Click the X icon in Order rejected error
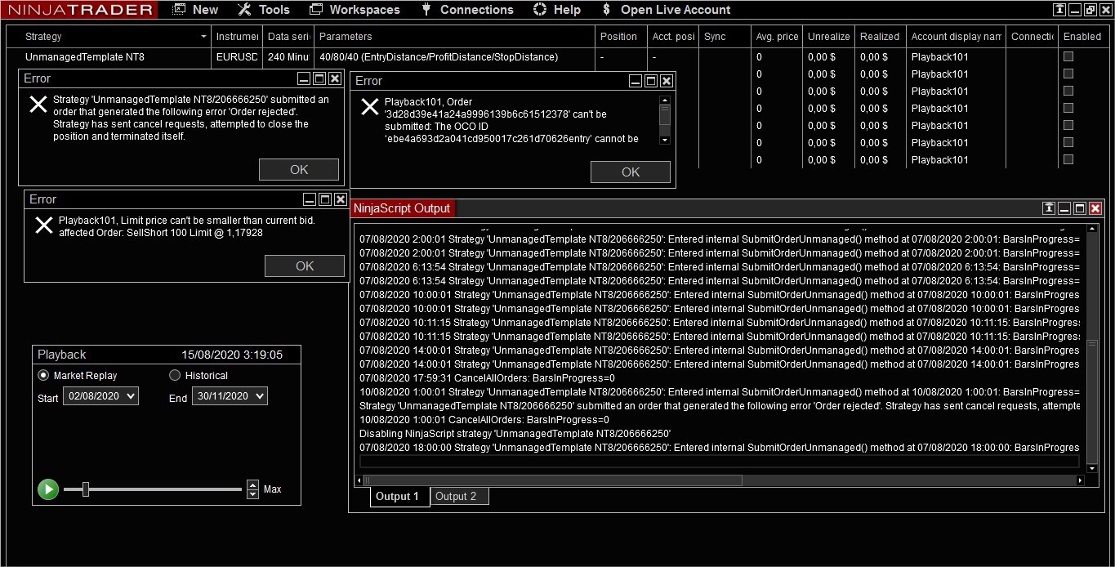1115x567 pixels. click(x=38, y=104)
